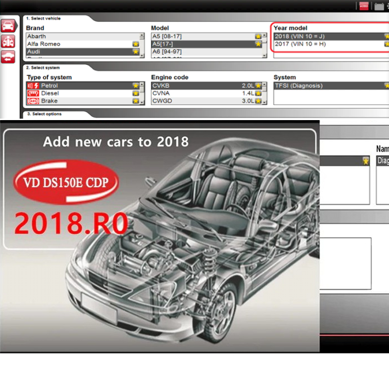389x389 pixels.
Task: Toggle favorite star on the Diesel row
Action: coord(136,93)
